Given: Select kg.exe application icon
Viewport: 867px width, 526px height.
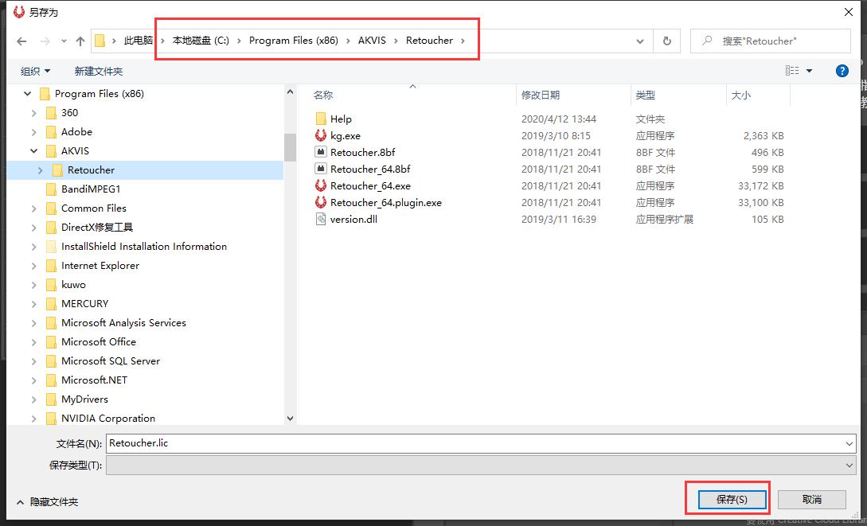Looking at the screenshot, I should 321,135.
